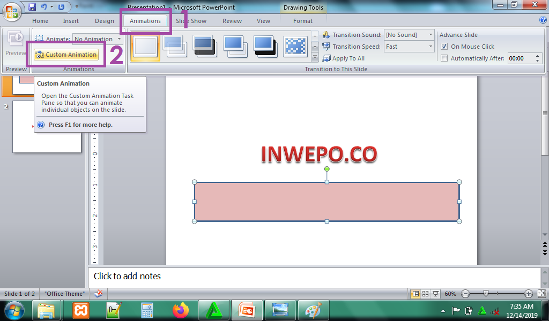
Task: Show hidden system tray icons arrow
Action: 443,310
